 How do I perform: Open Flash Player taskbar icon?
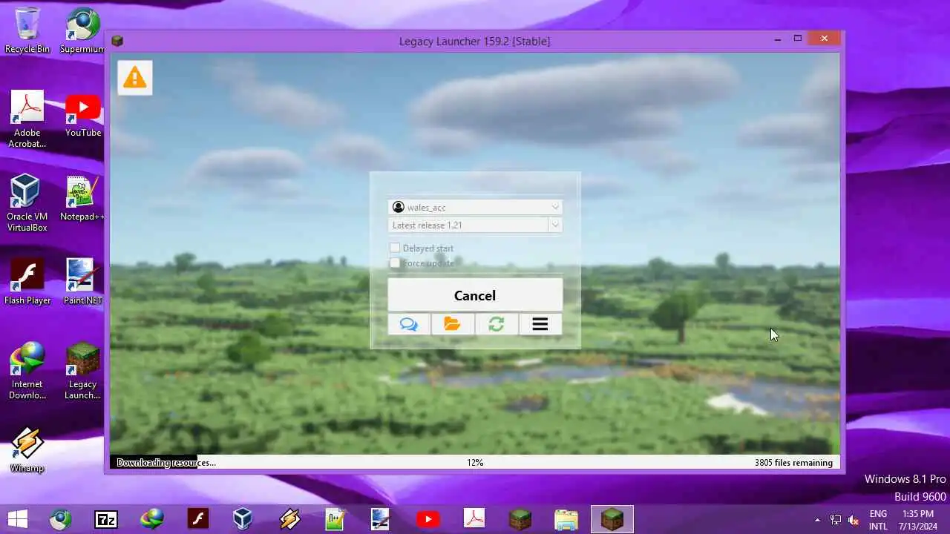point(198,519)
